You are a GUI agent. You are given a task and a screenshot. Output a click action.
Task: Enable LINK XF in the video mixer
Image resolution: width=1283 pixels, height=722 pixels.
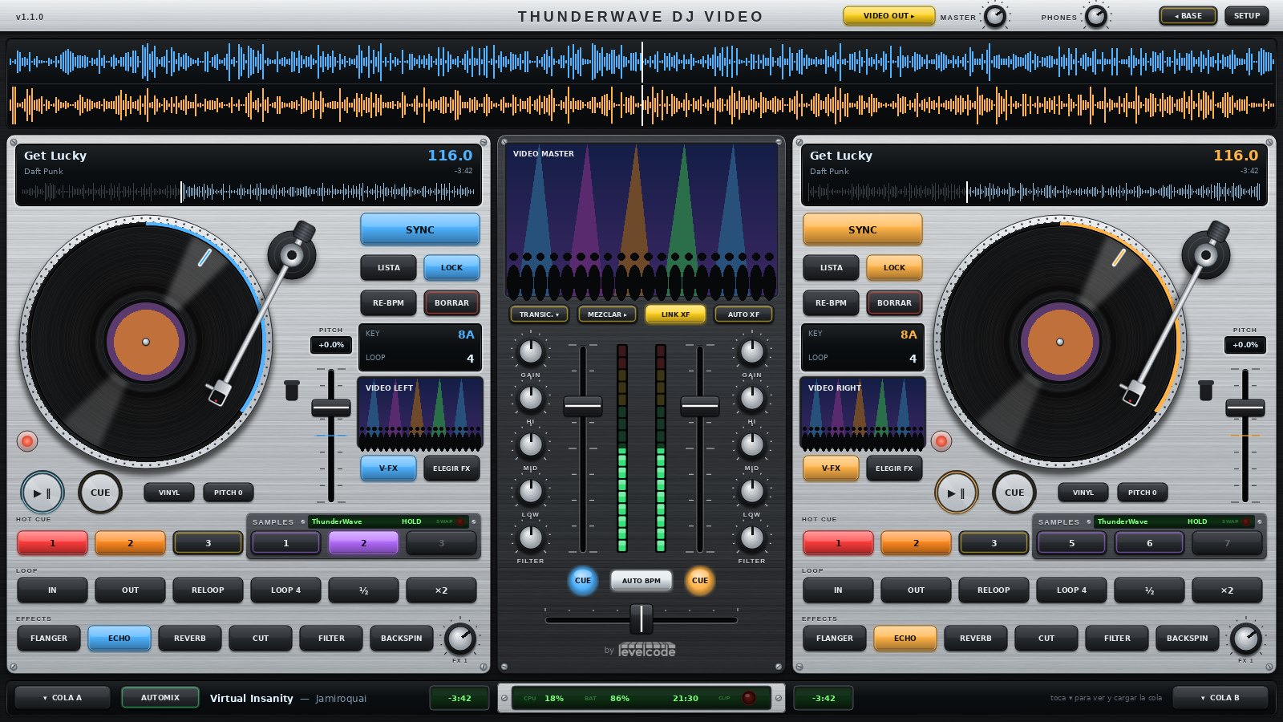coord(675,314)
